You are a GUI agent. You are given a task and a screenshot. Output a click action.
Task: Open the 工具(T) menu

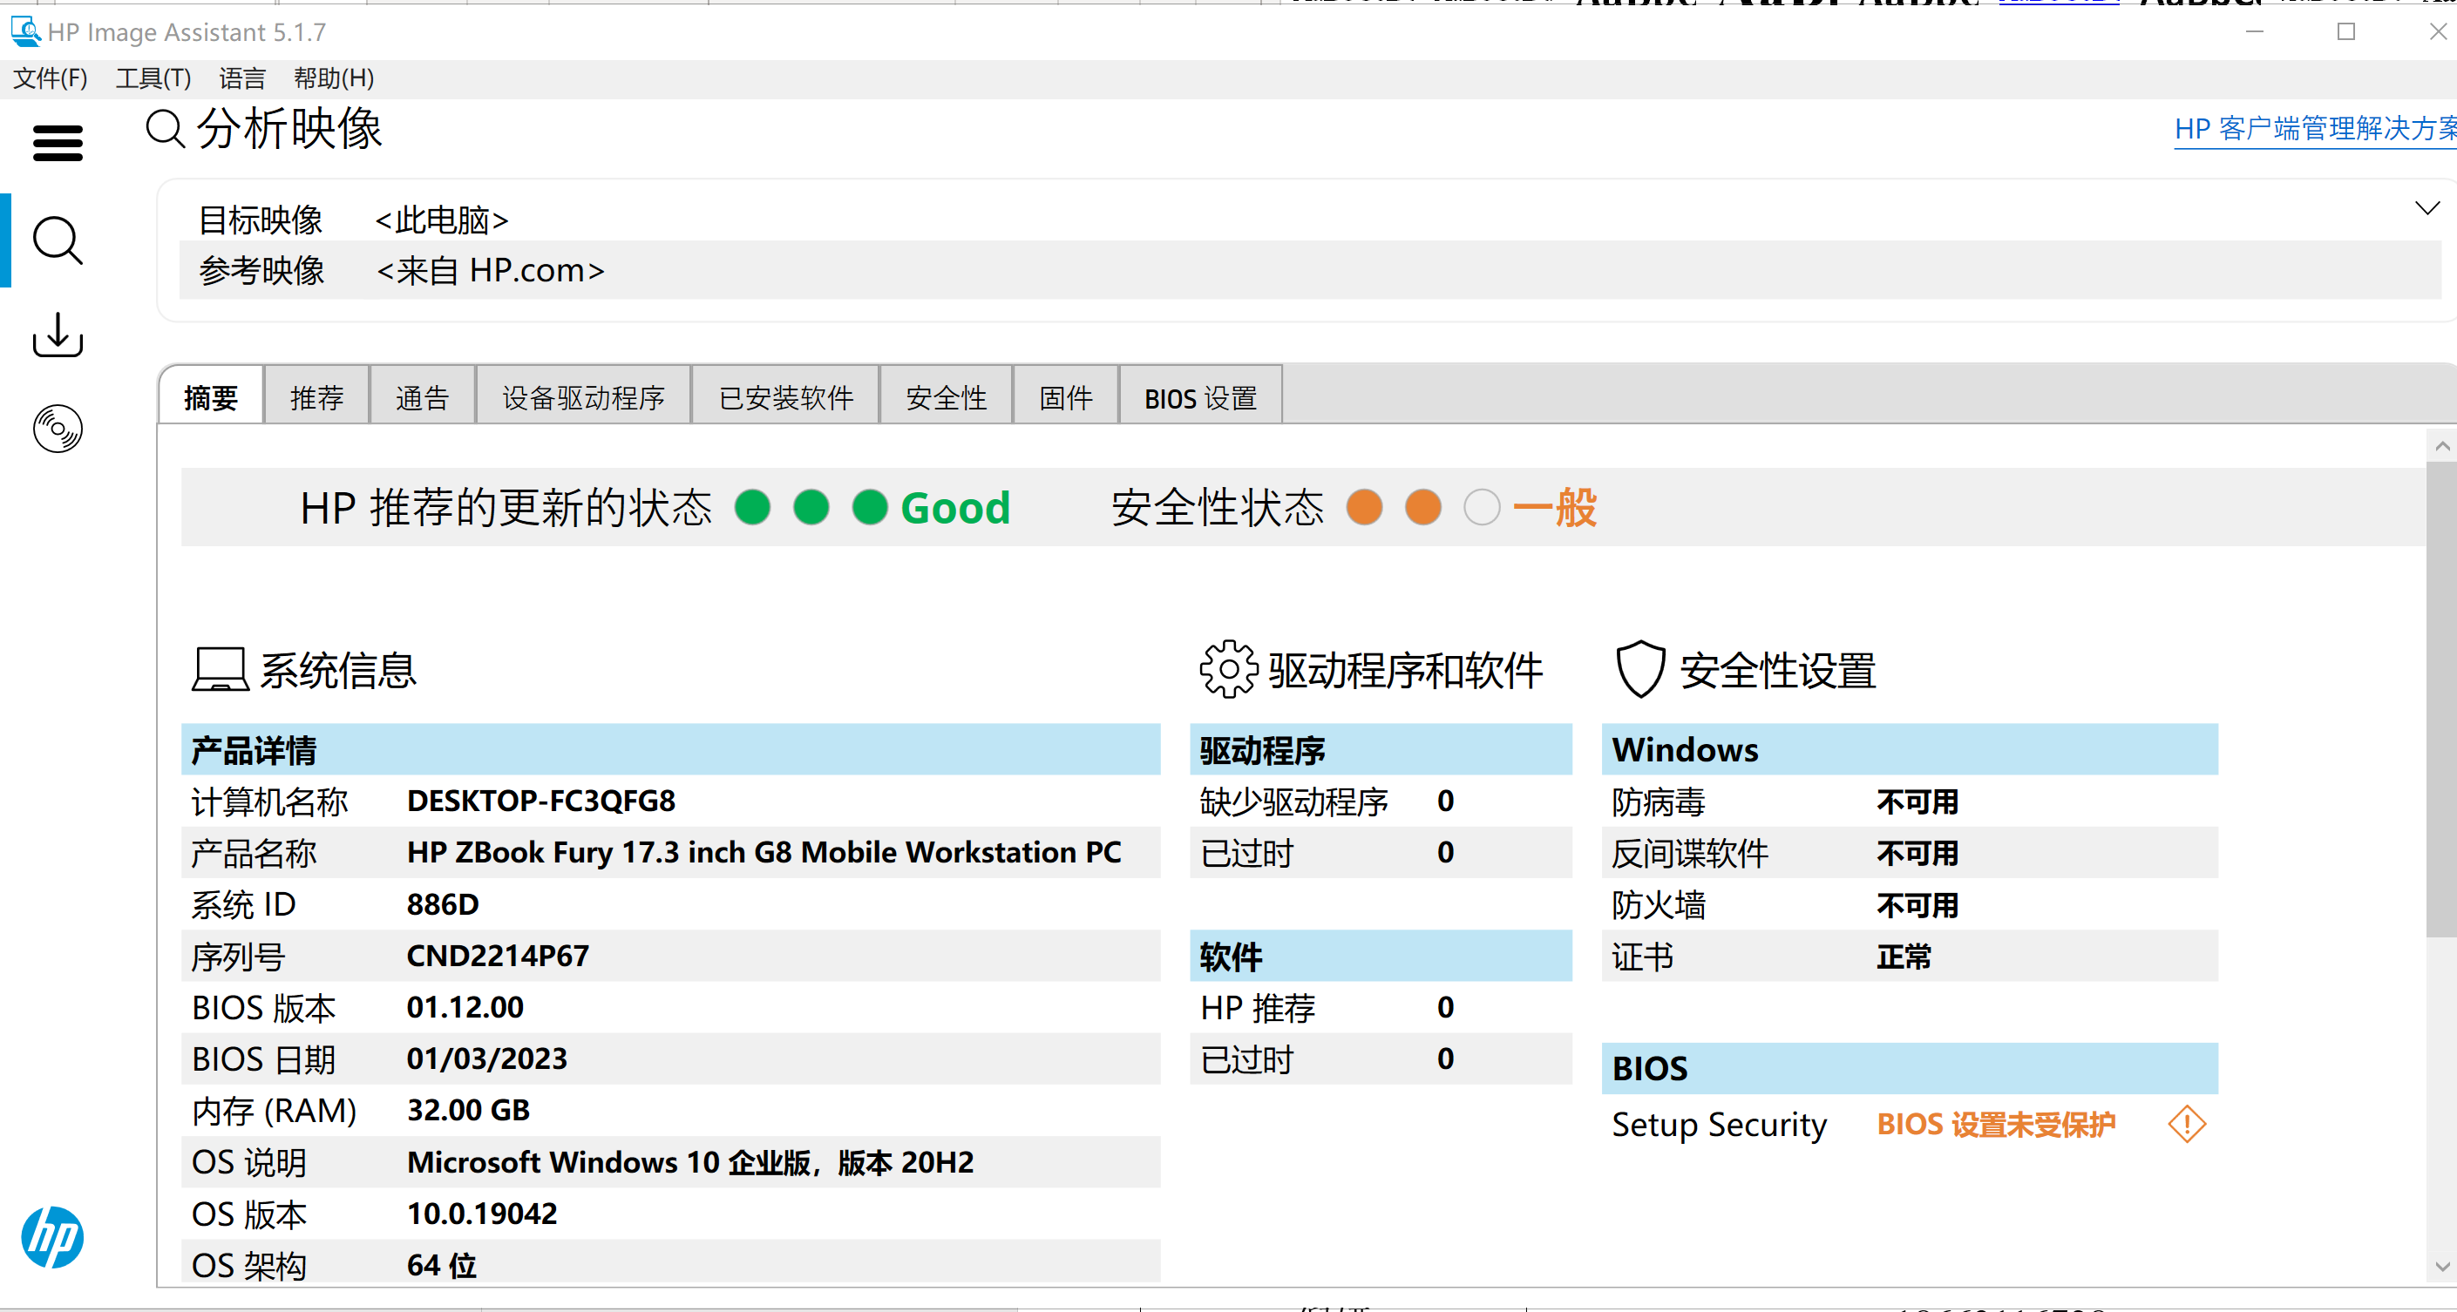153,78
